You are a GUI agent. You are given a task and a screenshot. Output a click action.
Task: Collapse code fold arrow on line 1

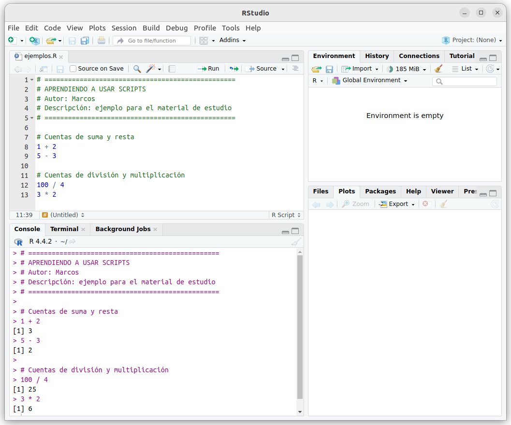32,80
